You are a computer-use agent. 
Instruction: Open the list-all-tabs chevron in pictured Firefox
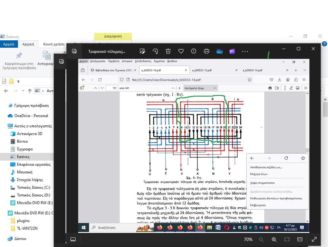[305, 70]
